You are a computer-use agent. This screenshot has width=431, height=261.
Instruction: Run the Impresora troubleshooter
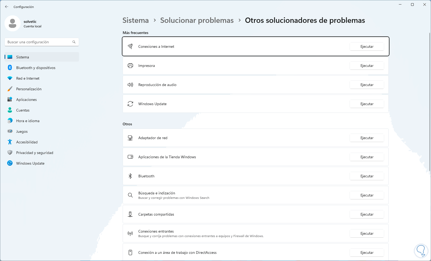[x=367, y=66]
